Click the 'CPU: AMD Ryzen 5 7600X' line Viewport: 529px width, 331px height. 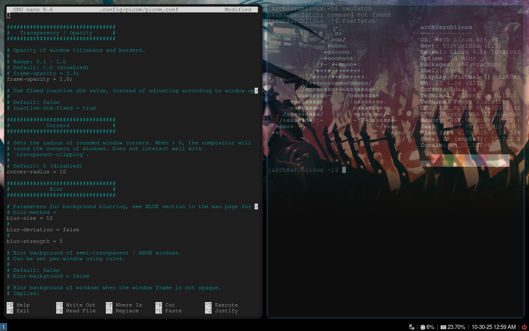(x=470, y=108)
